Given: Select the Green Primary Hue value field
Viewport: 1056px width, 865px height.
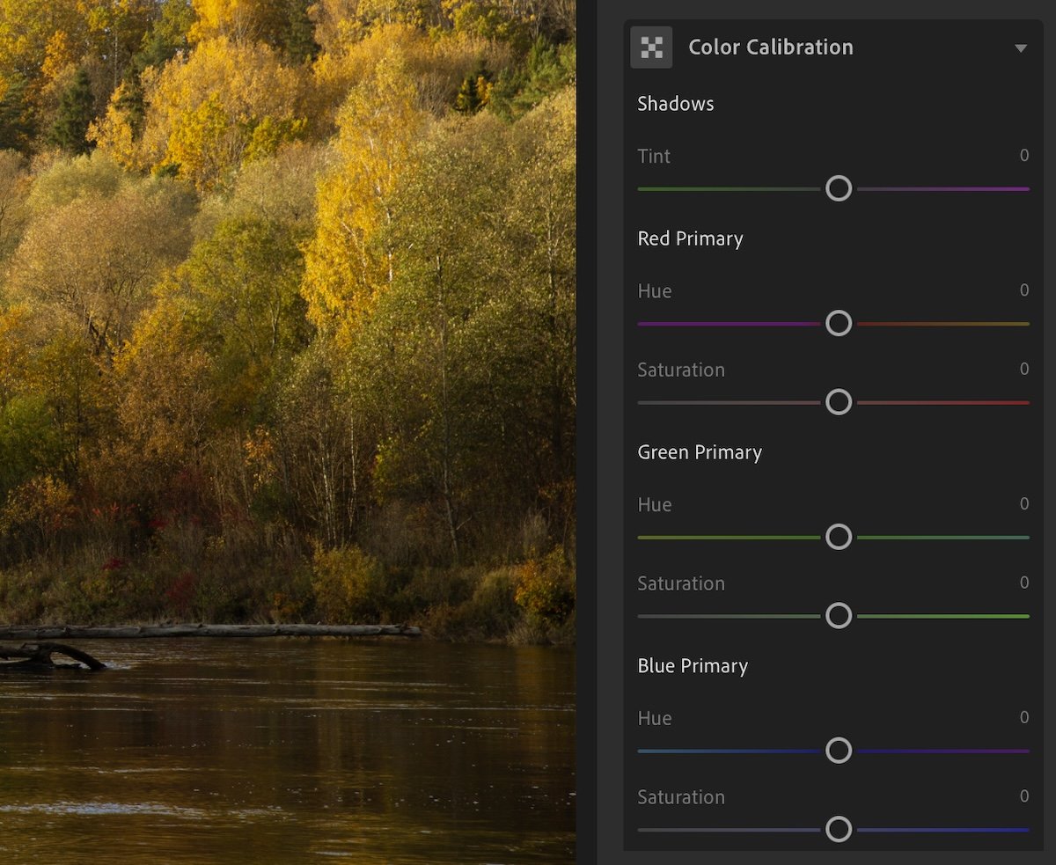Looking at the screenshot, I should click(x=1024, y=503).
